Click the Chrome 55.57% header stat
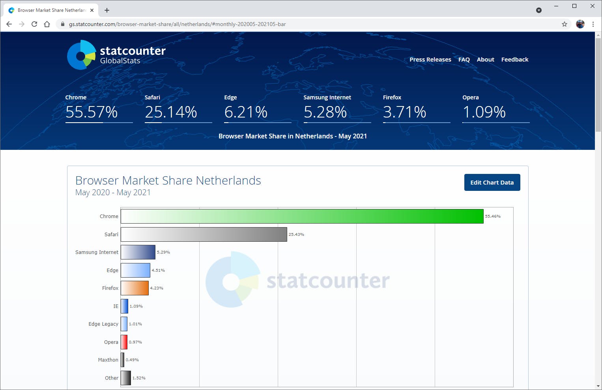This screenshot has height=390, width=602. click(99, 108)
